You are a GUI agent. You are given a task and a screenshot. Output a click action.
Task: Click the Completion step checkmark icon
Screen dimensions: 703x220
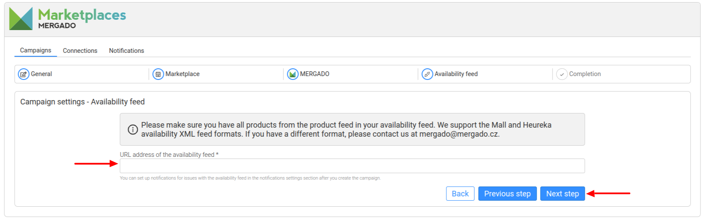562,74
